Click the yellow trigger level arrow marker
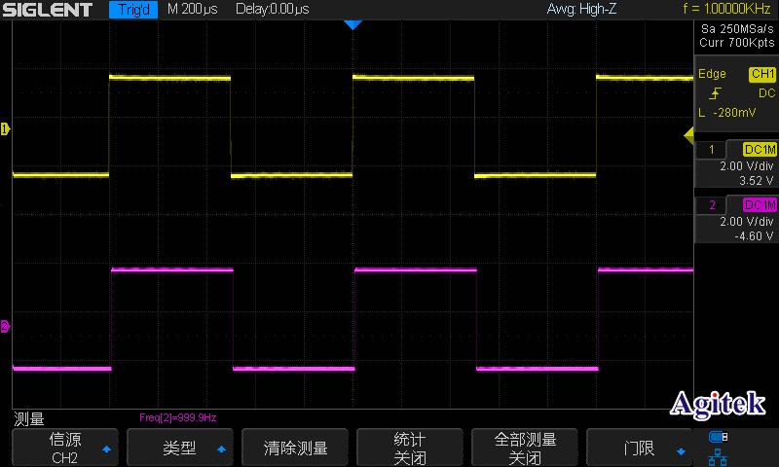779x467 pixels. point(689,135)
